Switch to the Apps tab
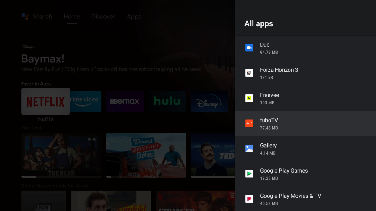Viewport: 376px width, 211px height. [x=134, y=17]
